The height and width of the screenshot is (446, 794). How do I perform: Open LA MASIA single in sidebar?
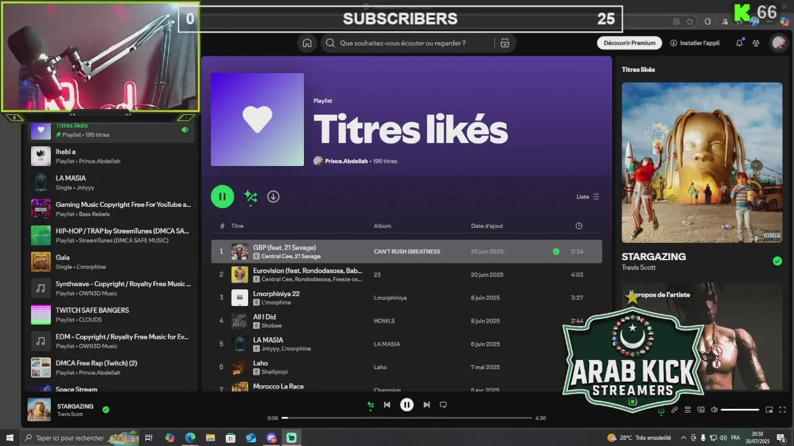coord(111,182)
